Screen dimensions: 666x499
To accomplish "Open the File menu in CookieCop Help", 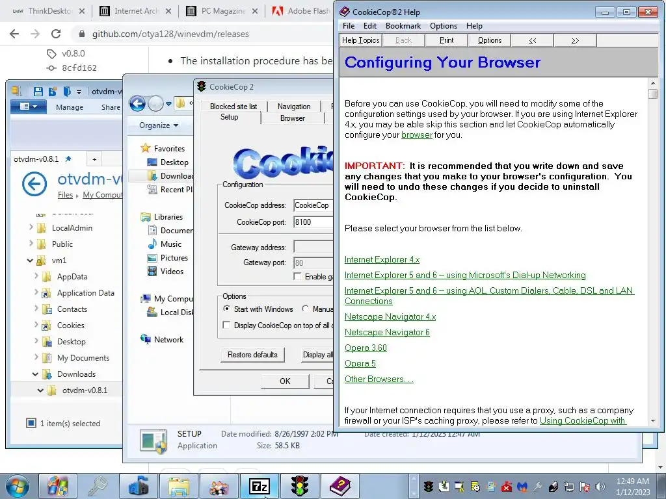I will [x=349, y=26].
